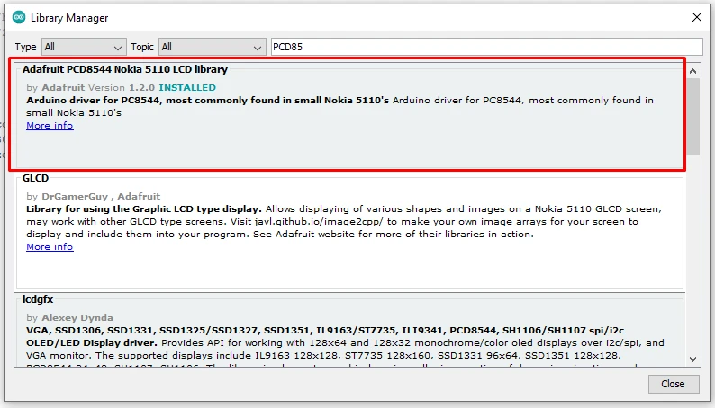Click the scrollbar up arrow

[x=692, y=71]
